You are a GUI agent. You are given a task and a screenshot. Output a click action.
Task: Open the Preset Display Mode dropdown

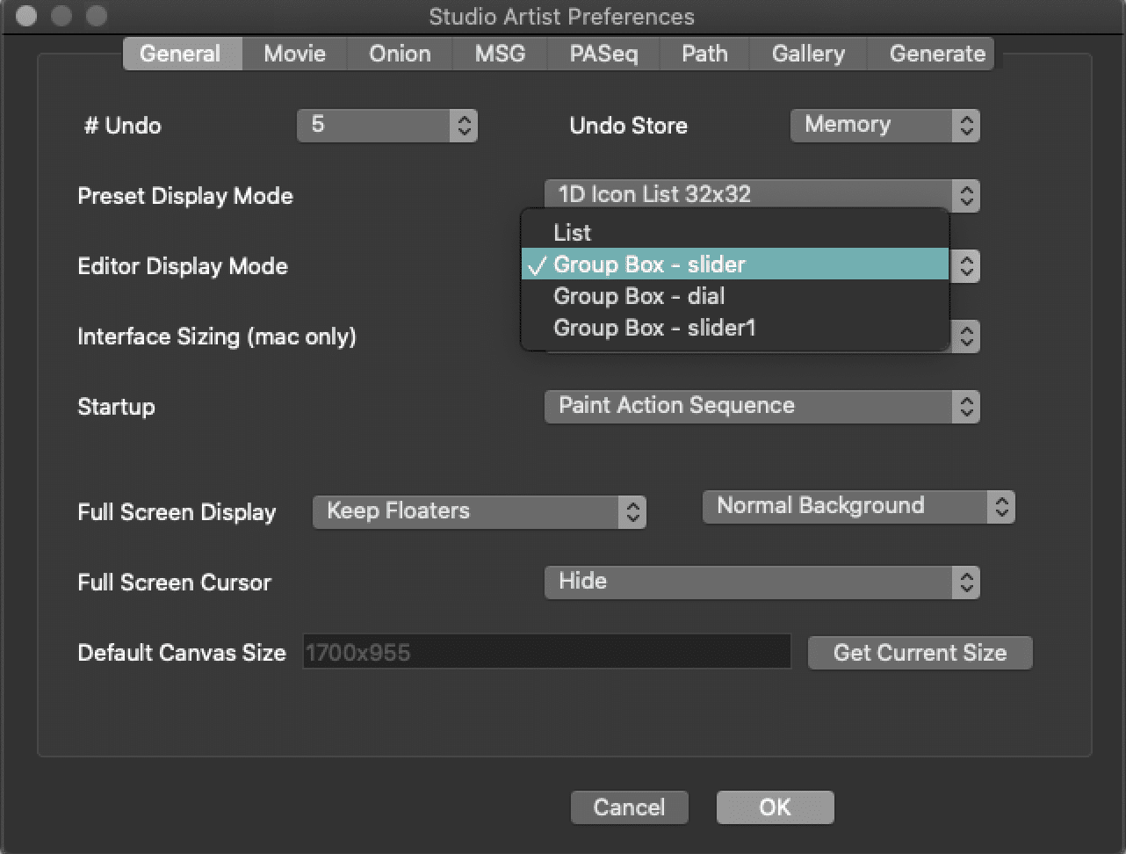[762, 194]
